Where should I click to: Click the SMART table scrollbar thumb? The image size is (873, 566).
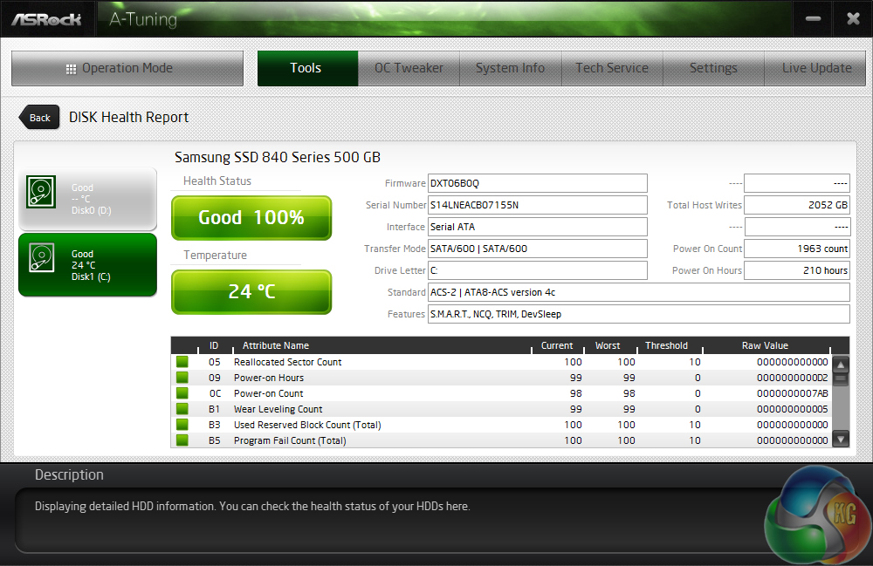click(x=841, y=379)
